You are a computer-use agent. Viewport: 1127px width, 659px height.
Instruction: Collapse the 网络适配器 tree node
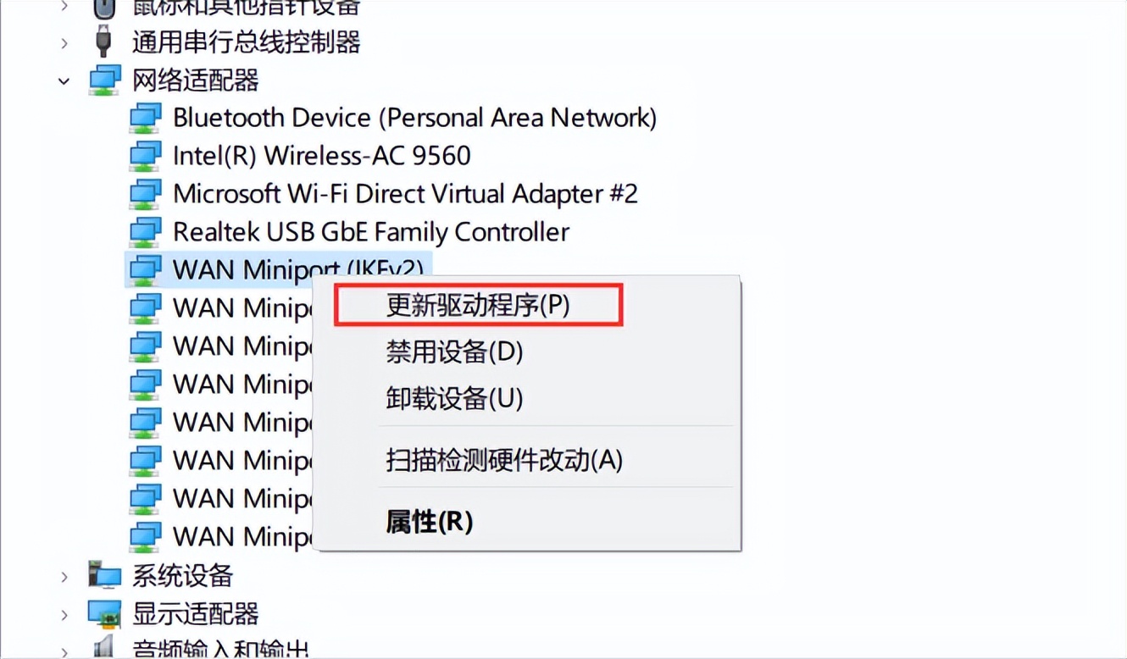pos(64,80)
